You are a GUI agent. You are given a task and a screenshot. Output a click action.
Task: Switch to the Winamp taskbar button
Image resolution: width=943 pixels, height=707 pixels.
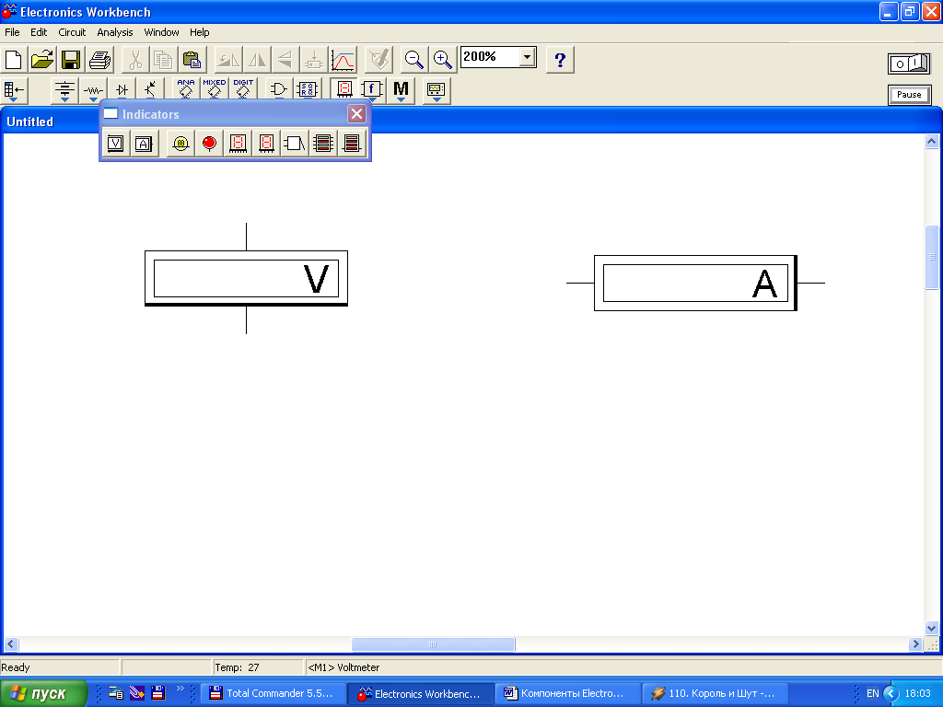(x=716, y=693)
